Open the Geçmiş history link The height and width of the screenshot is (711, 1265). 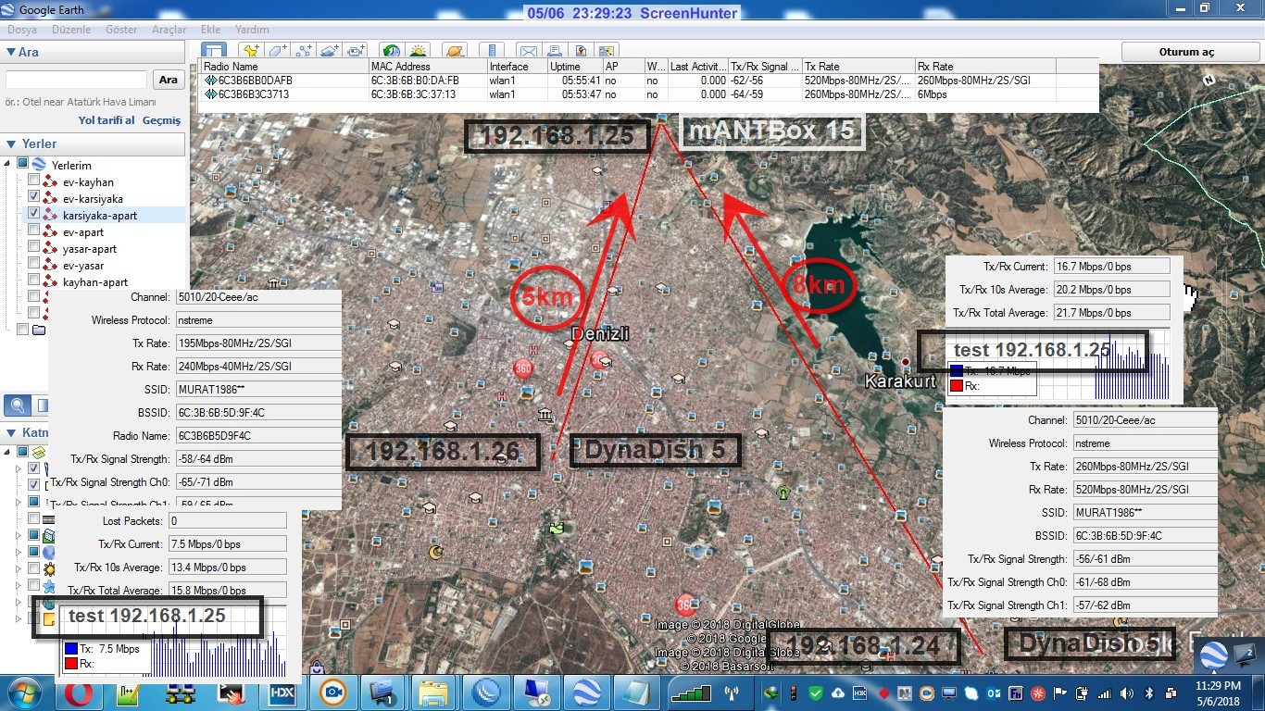click(161, 120)
